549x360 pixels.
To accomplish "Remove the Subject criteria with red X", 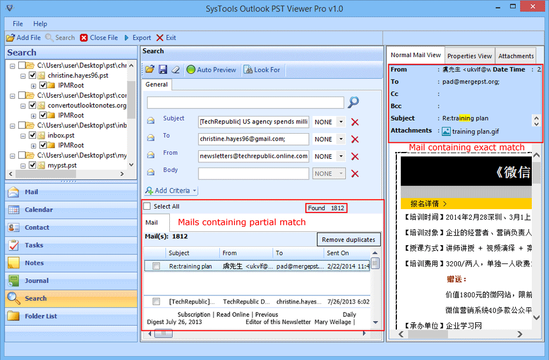I will tap(355, 122).
